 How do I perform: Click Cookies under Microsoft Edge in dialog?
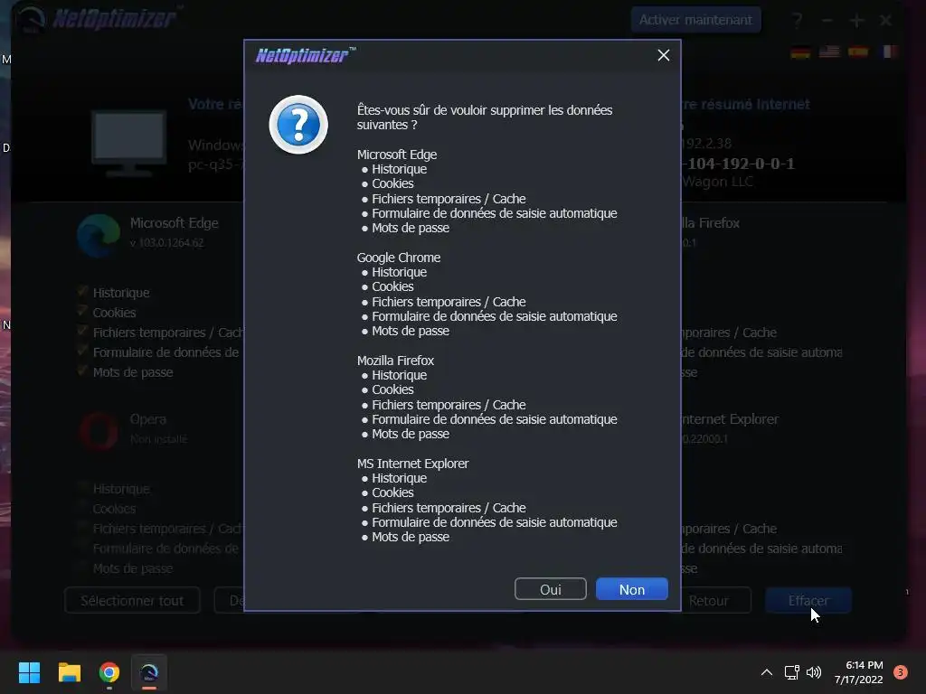coord(392,184)
